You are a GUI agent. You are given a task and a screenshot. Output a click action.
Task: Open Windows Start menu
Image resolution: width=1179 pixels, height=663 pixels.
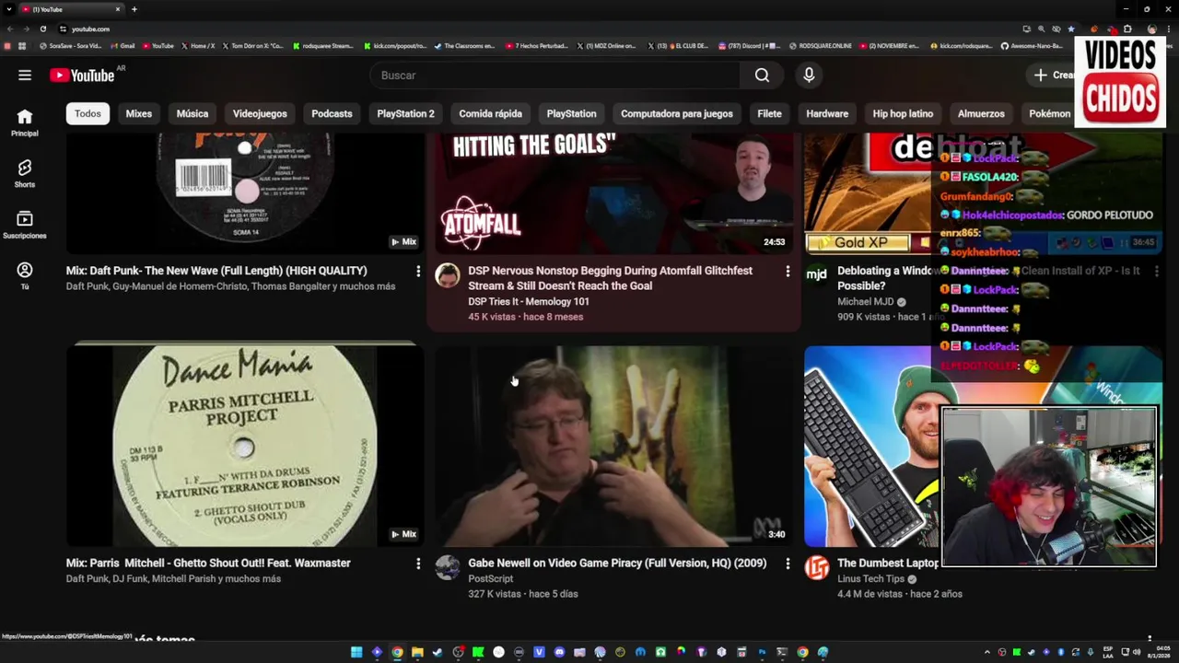click(x=356, y=652)
